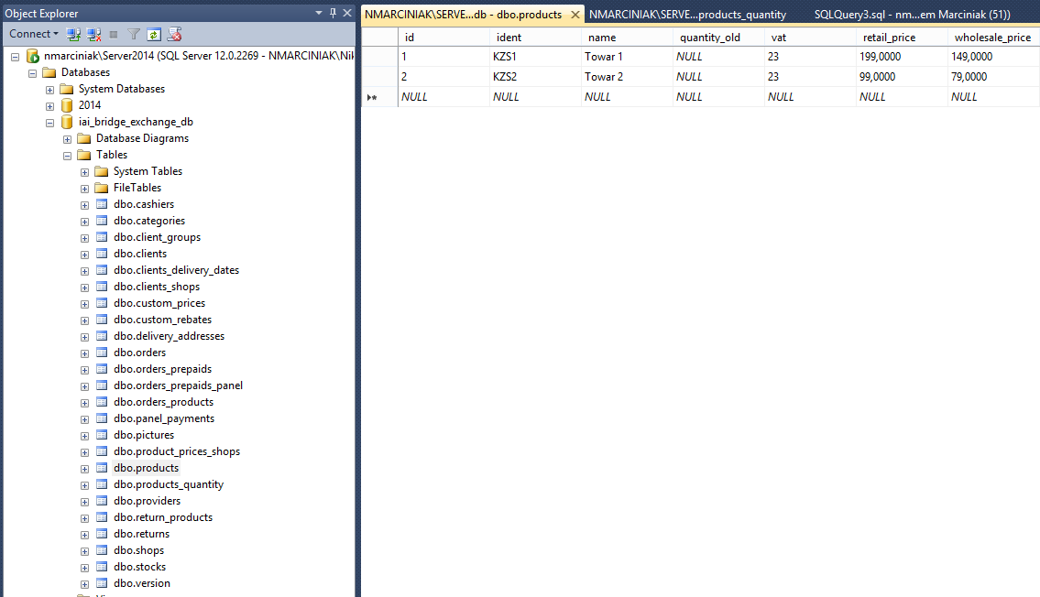This screenshot has width=1040, height=597.
Task: Select the dbo.clients table
Action: (140, 254)
